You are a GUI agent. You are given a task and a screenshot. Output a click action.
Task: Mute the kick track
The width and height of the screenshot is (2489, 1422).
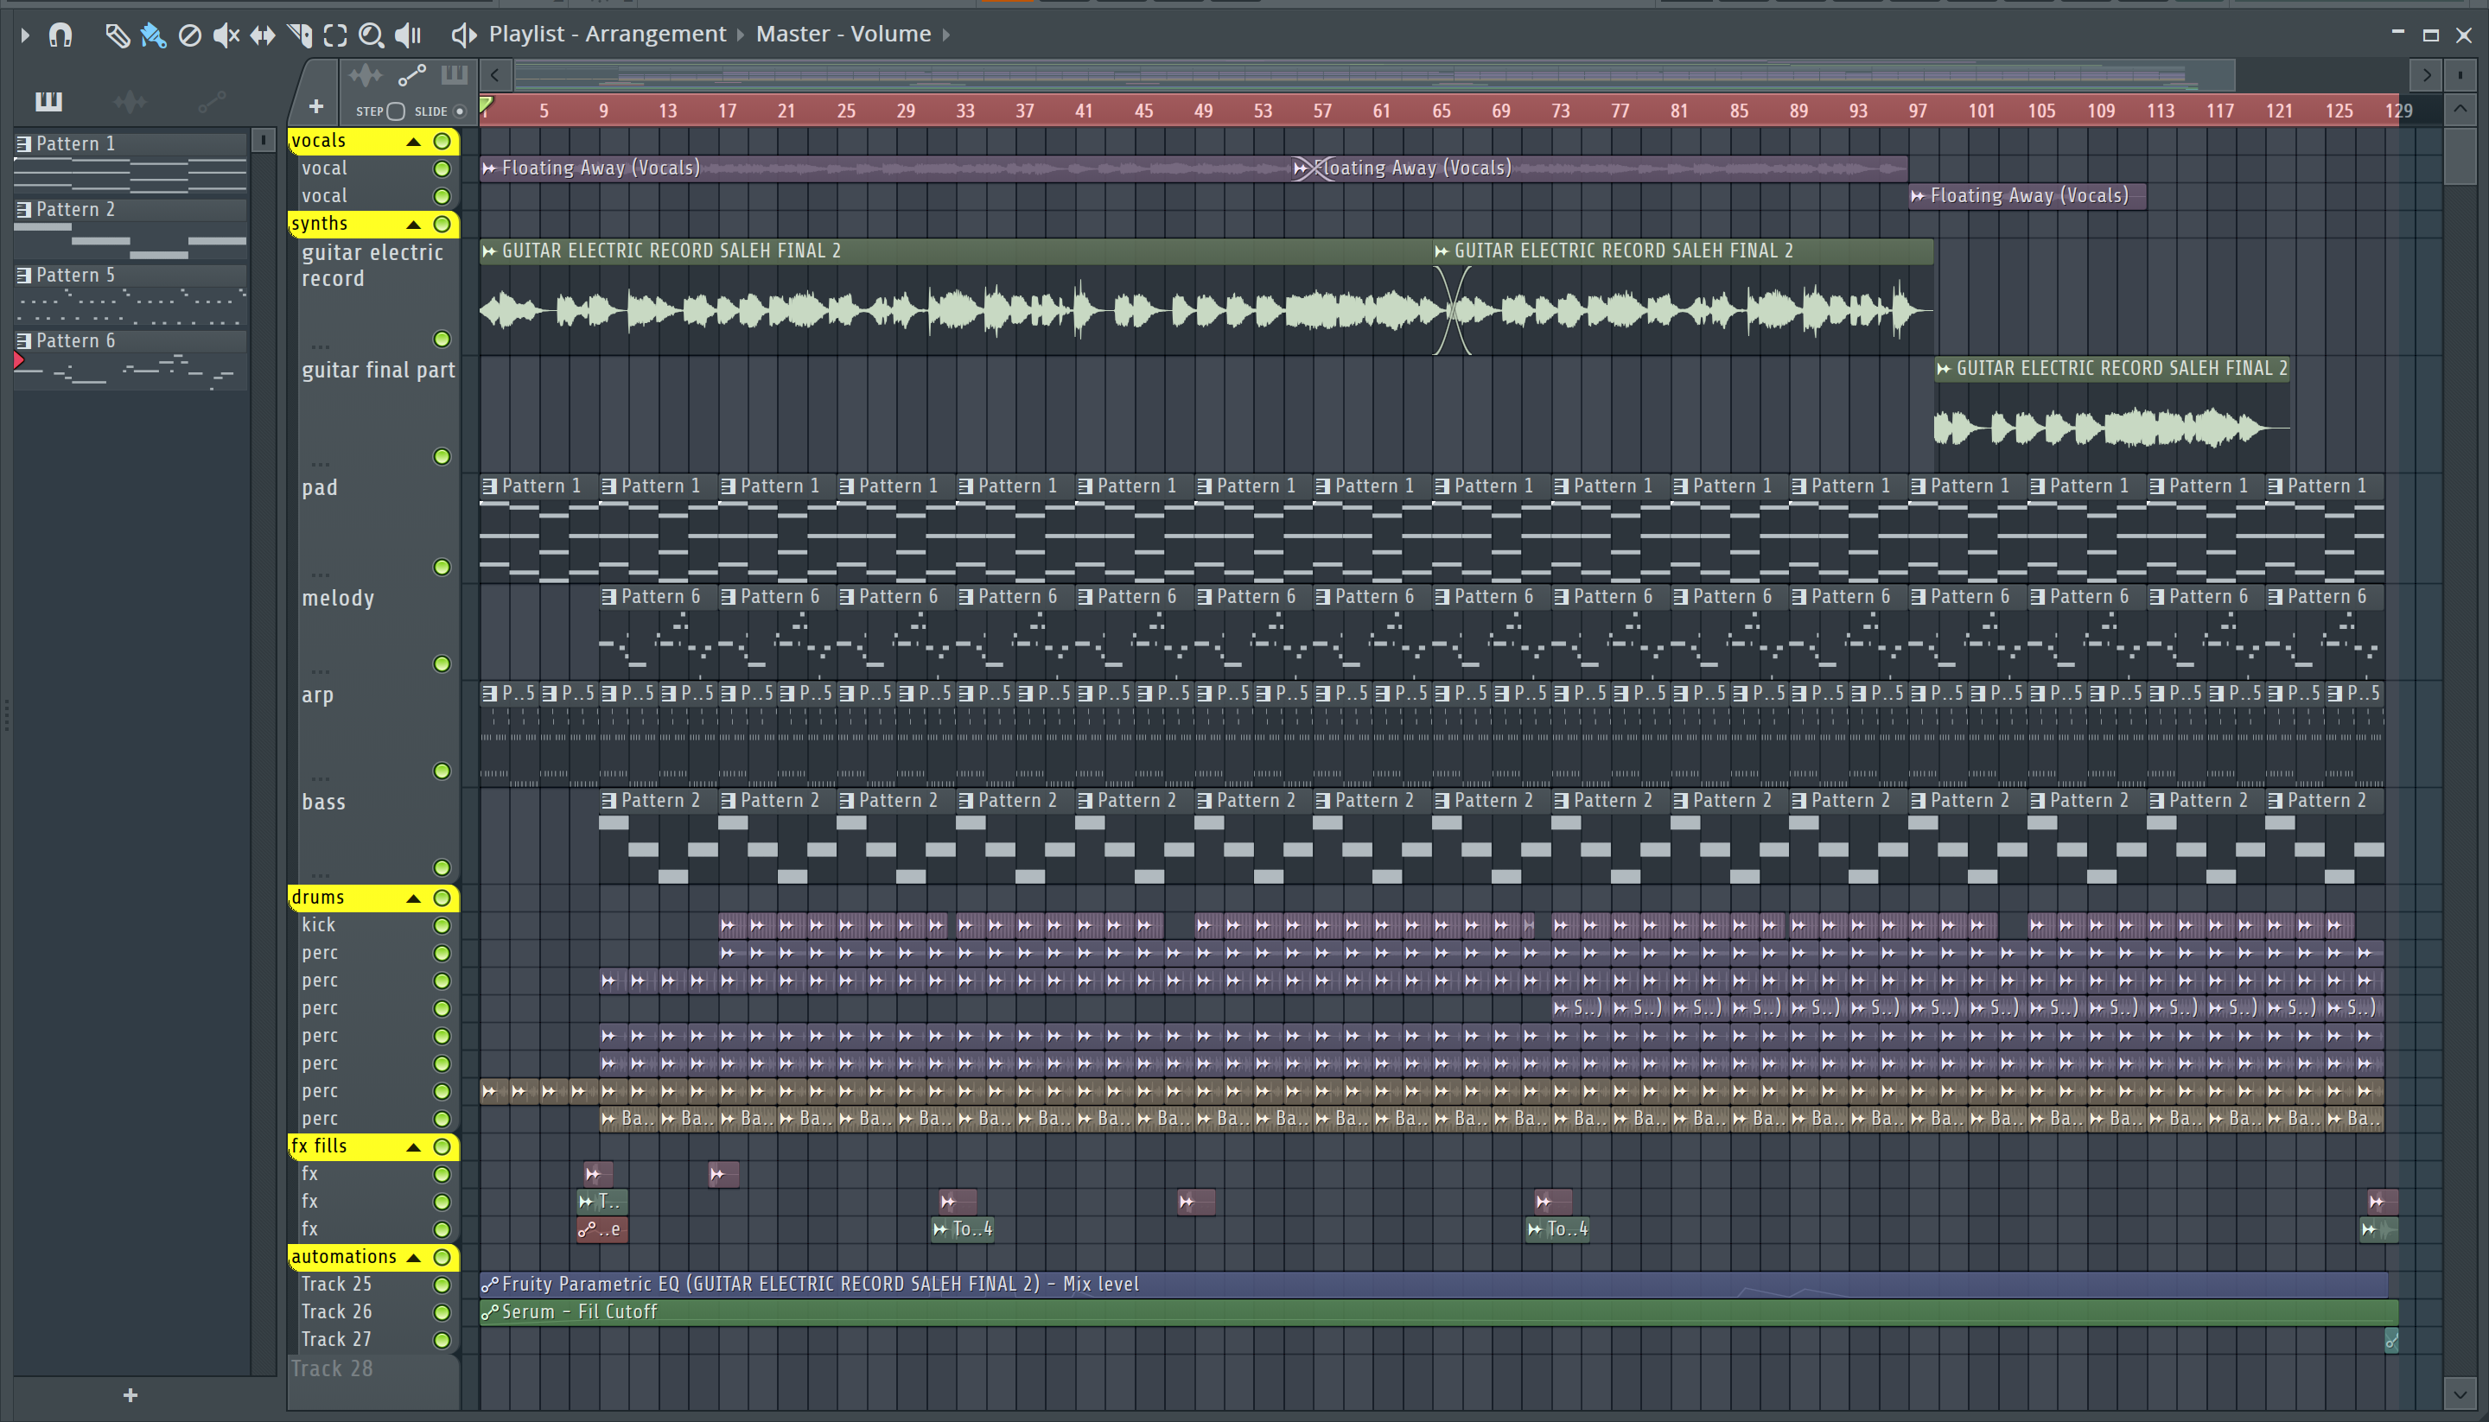click(x=442, y=926)
